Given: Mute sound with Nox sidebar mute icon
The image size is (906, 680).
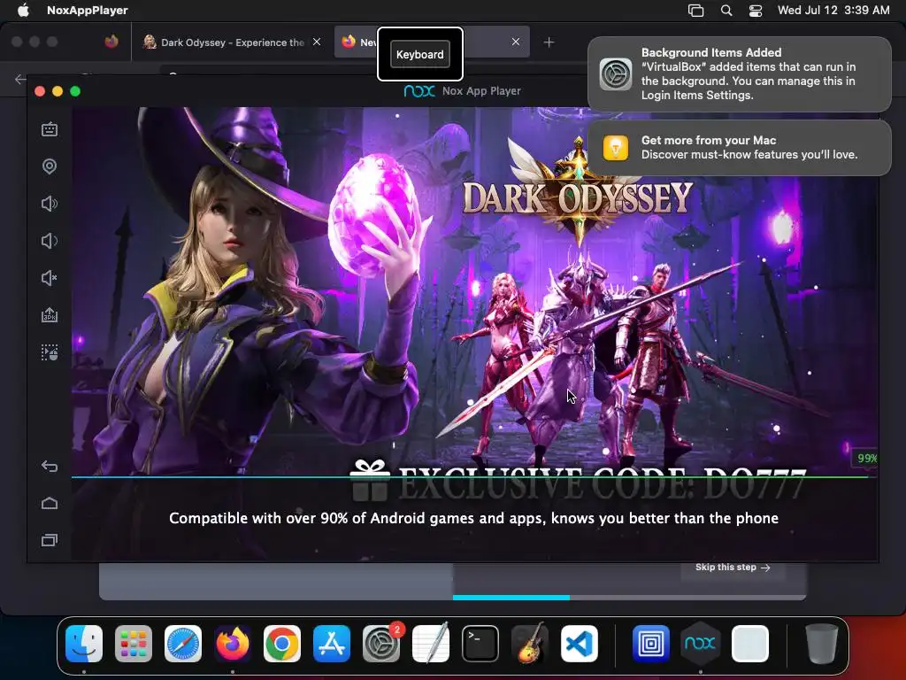Looking at the screenshot, I should tap(50, 278).
